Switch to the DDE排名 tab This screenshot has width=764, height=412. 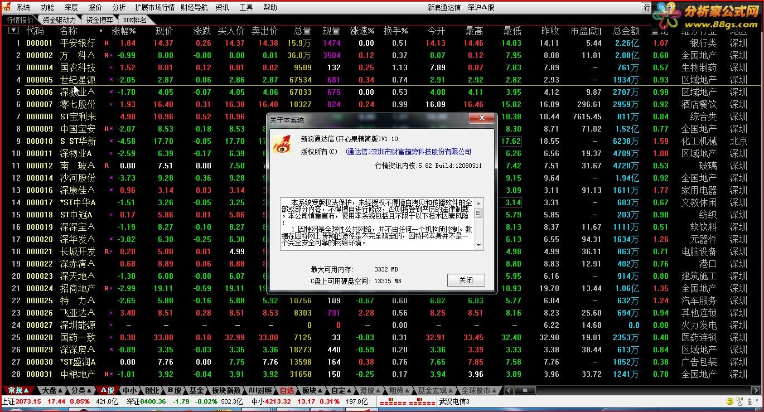coord(134,20)
